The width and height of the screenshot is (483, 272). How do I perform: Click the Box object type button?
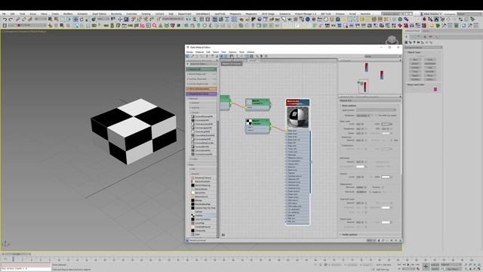point(415,60)
